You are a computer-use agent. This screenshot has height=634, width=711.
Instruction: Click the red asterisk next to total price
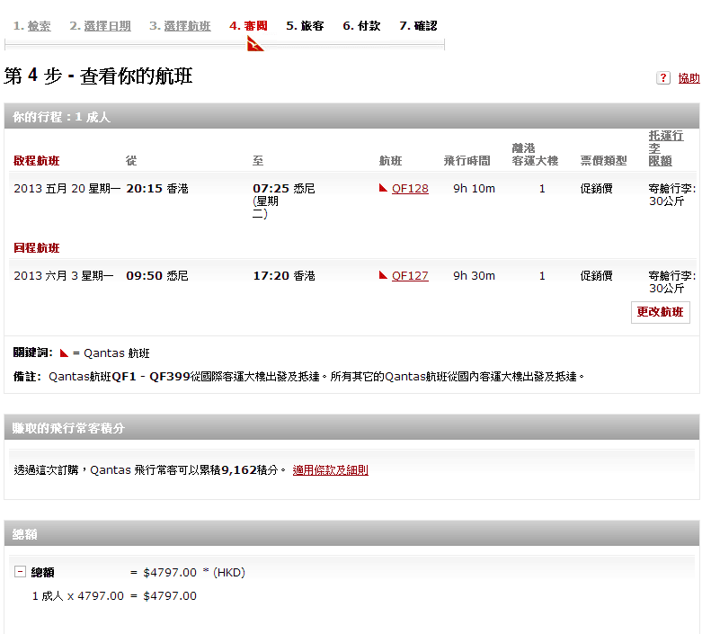click(x=206, y=572)
